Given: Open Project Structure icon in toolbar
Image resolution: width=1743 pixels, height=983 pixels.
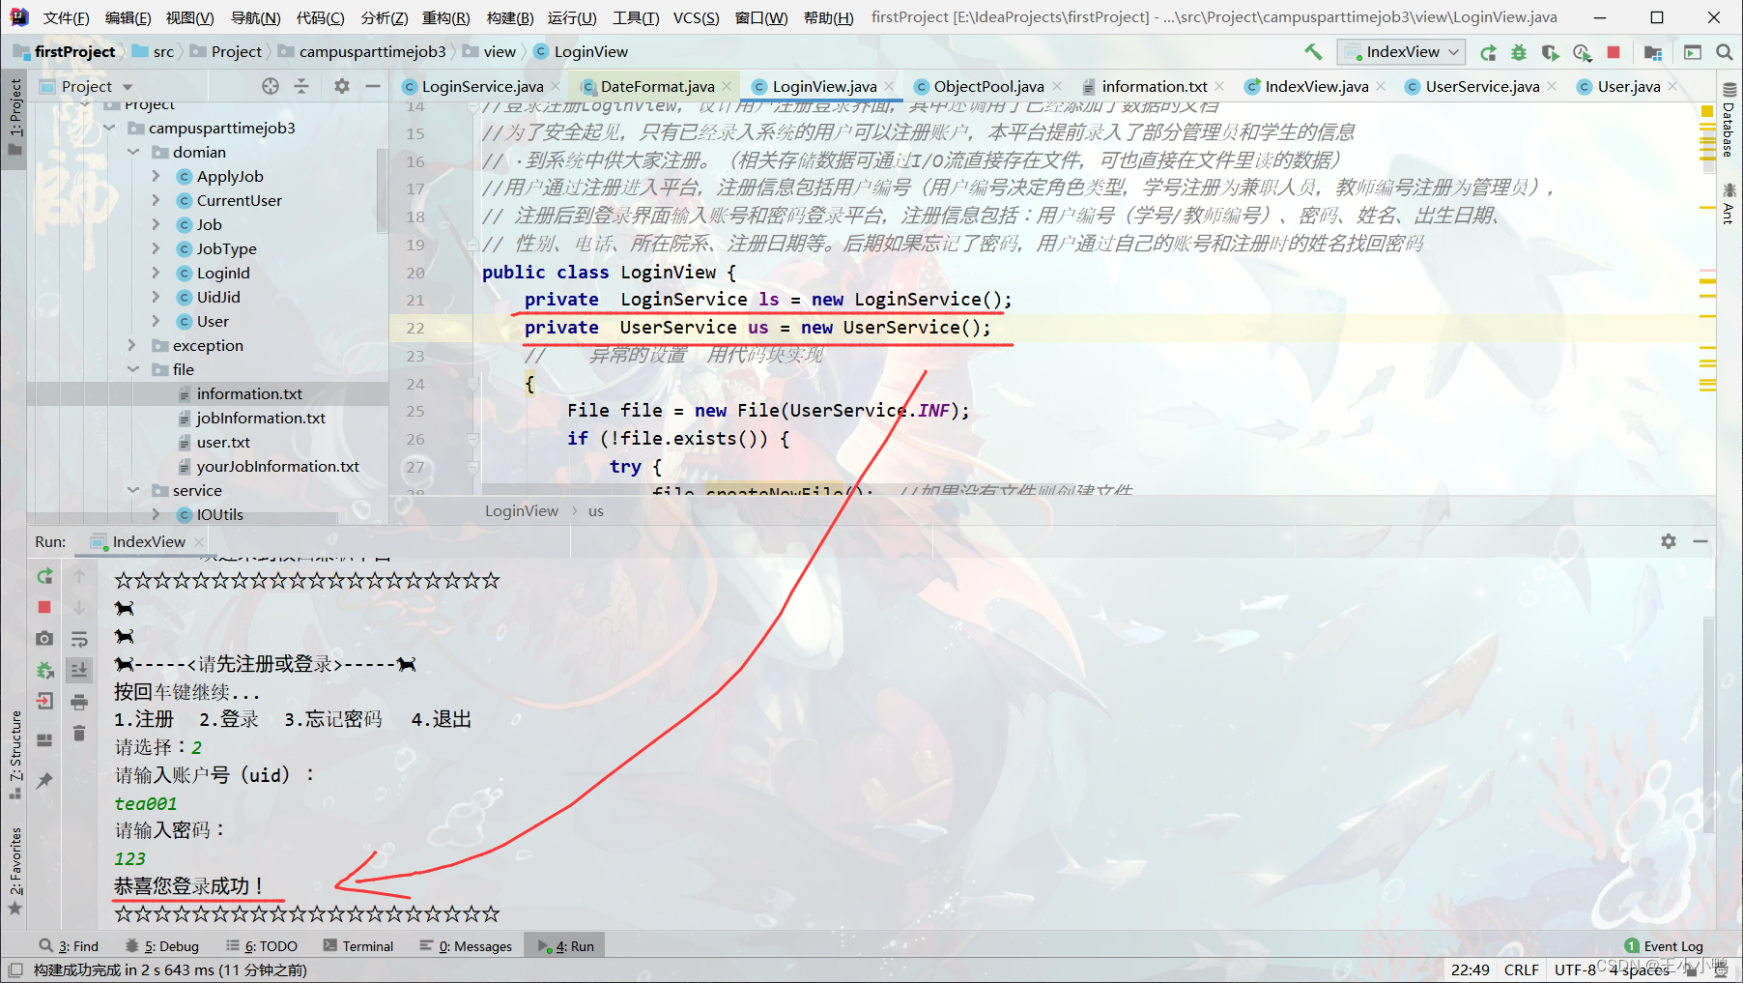Looking at the screenshot, I should [x=1653, y=52].
